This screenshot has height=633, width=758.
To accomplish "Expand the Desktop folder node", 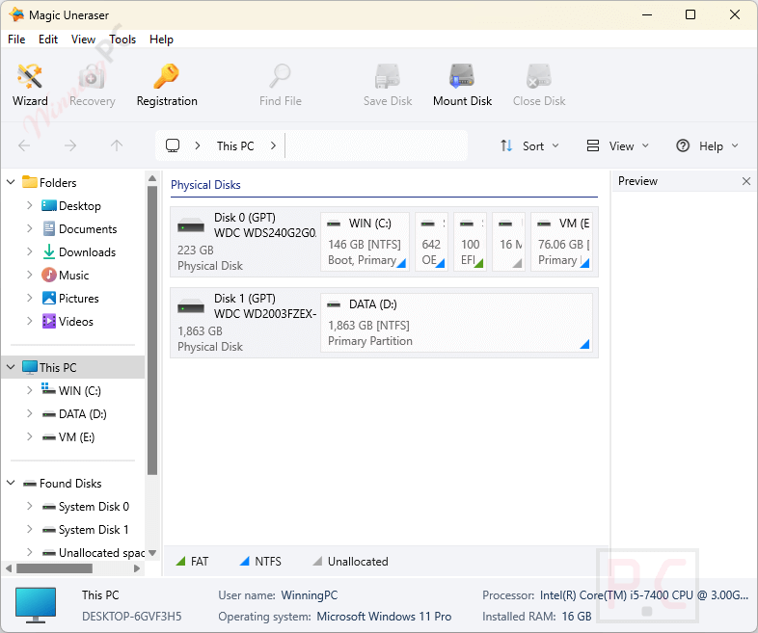I will pos(30,205).
